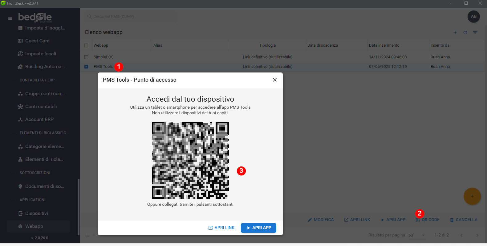Open Documenti di sottoscrizione item
The image size is (487, 246).
42,186
